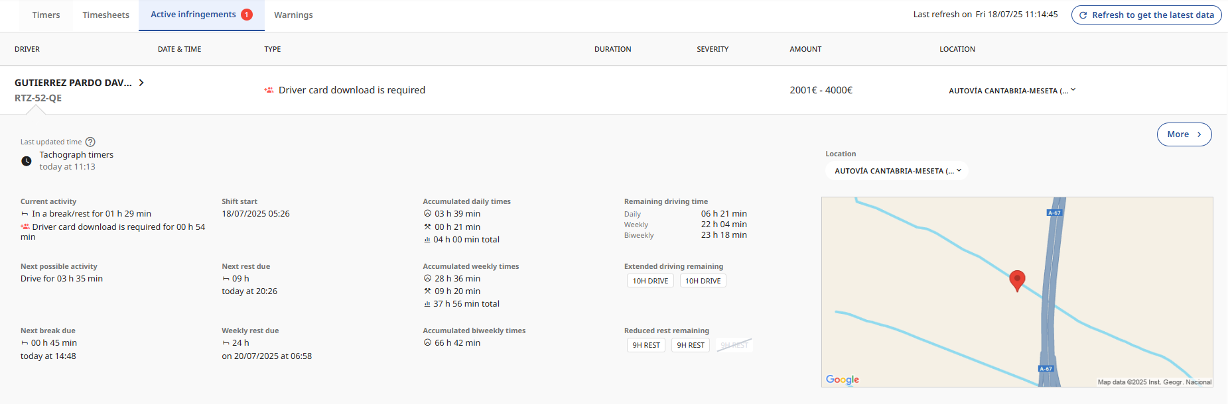Click the Google logo on the map
Screen dimensions: 1228x404
tap(842, 379)
